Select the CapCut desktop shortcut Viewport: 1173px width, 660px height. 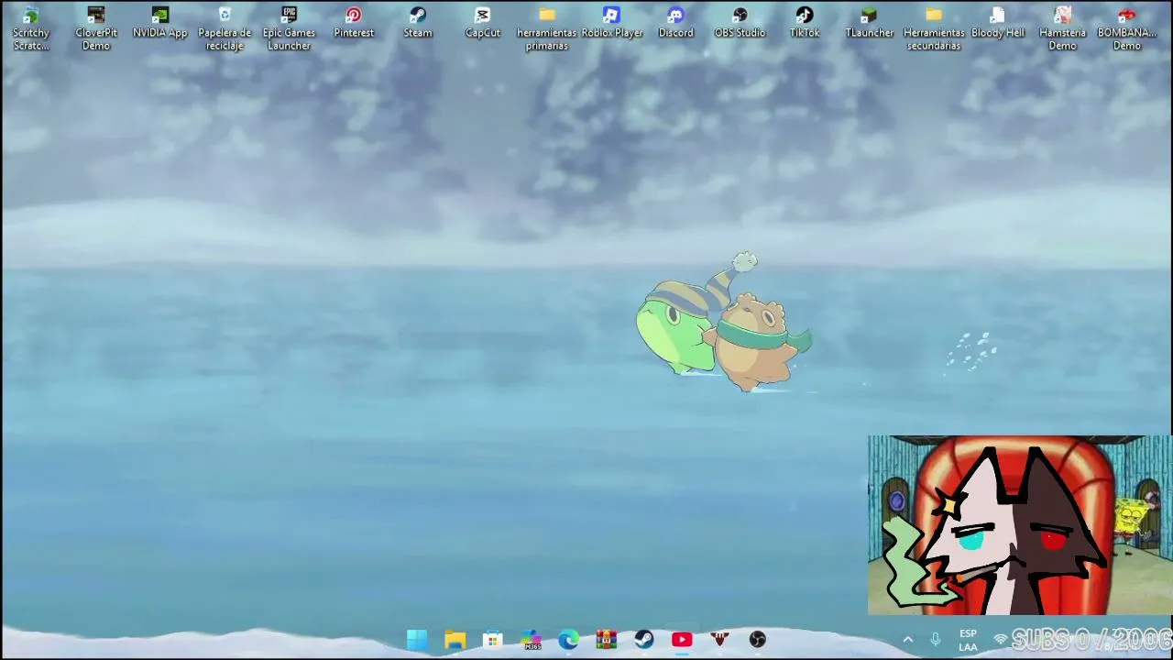tap(483, 23)
